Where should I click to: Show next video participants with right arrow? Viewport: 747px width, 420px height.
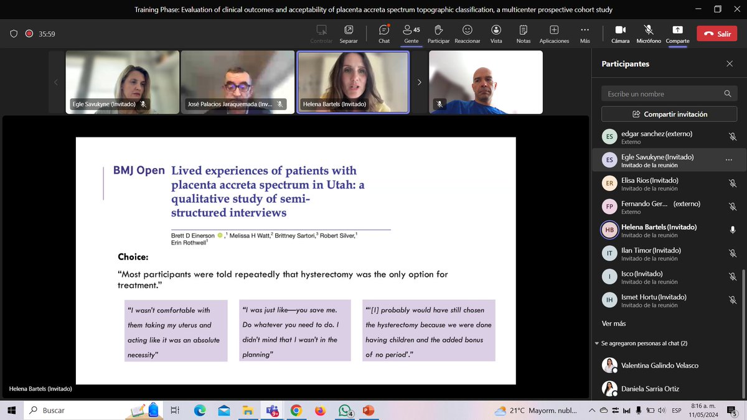(x=419, y=82)
